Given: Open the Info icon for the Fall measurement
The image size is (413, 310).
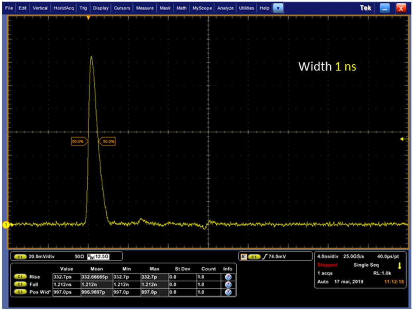Looking at the screenshot, I should [228, 285].
